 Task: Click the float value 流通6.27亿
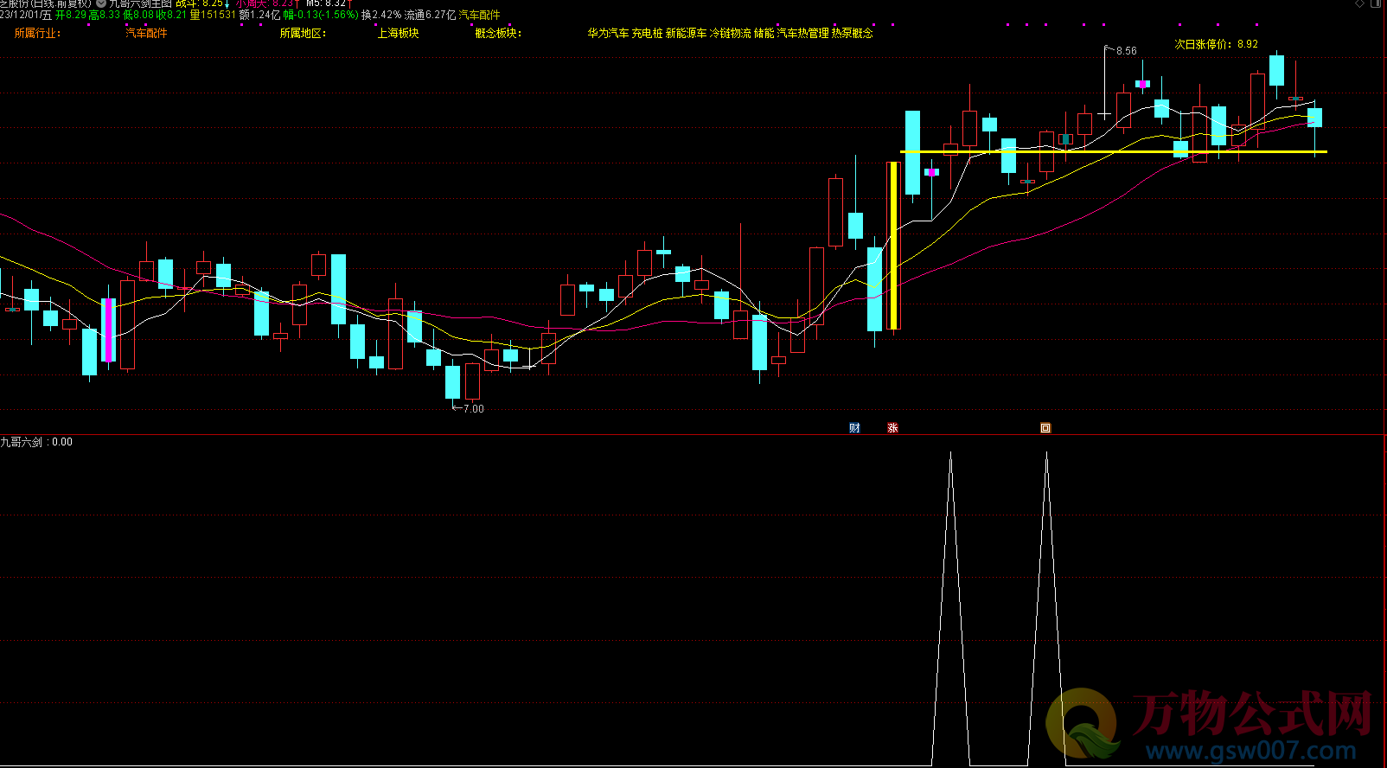click(x=430, y=15)
